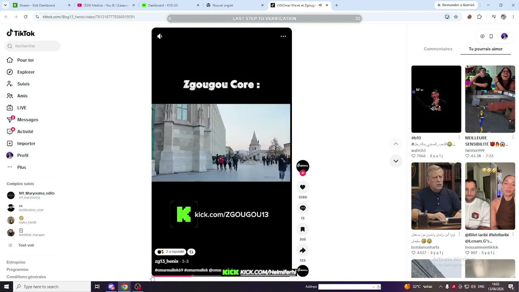Open the Chrome media controls icon
Image resolution: width=519 pixels, height=292 pixels.
tap(493, 17)
